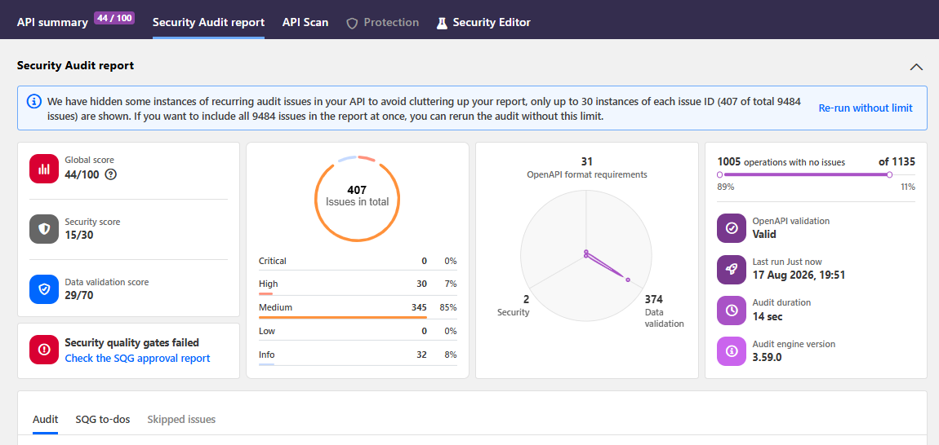The image size is (939, 445).
Task: Click the Data validation score blue shield icon
Action: point(44,289)
